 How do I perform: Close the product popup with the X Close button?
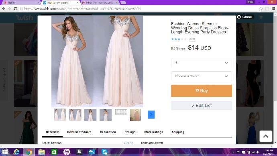click(x=244, y=17)
